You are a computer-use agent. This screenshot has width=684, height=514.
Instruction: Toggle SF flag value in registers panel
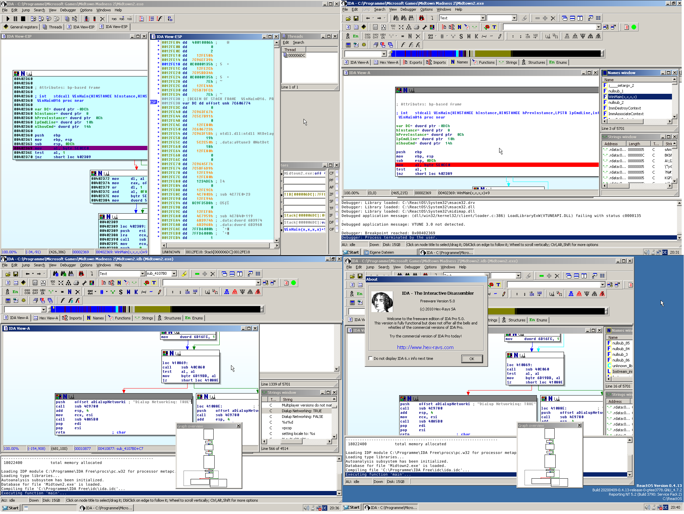click(337, 201)
